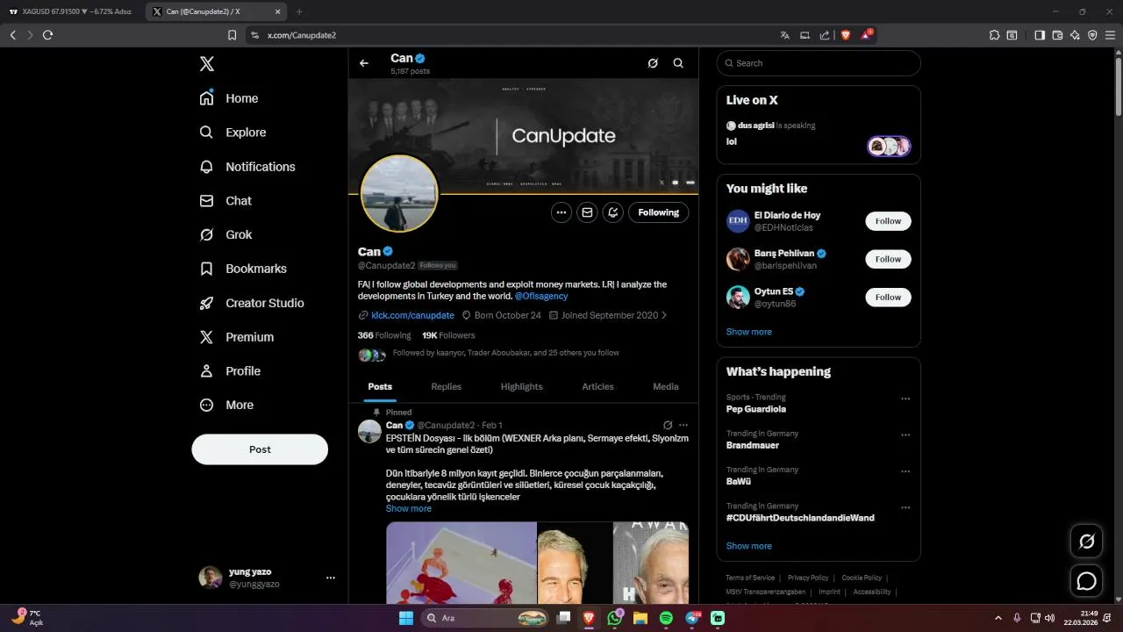Open Creator Studio in the sidebar

pos(252,303)
